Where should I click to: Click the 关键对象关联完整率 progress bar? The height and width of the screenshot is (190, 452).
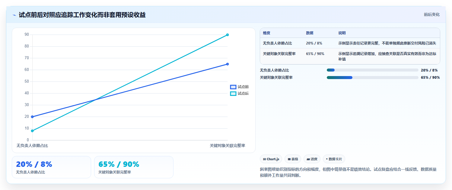click(x=372, y=78)
